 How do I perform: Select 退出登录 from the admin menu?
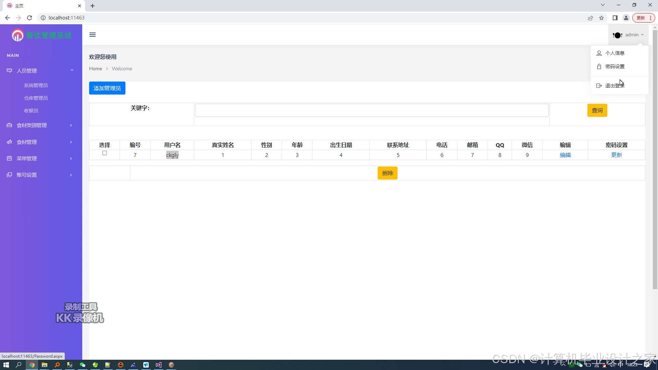tap(615, 86)
